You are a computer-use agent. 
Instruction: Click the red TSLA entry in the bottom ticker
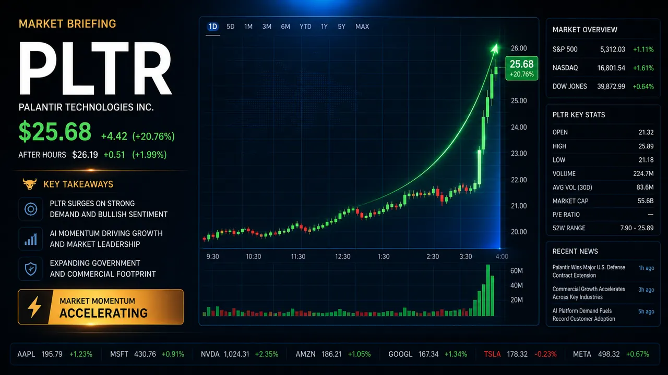[519, 354]
